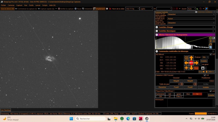The height and width of the screenshot is (122, 218).
Task: Click the Grossier Négatif focuser button
Action: click(176, 81)
